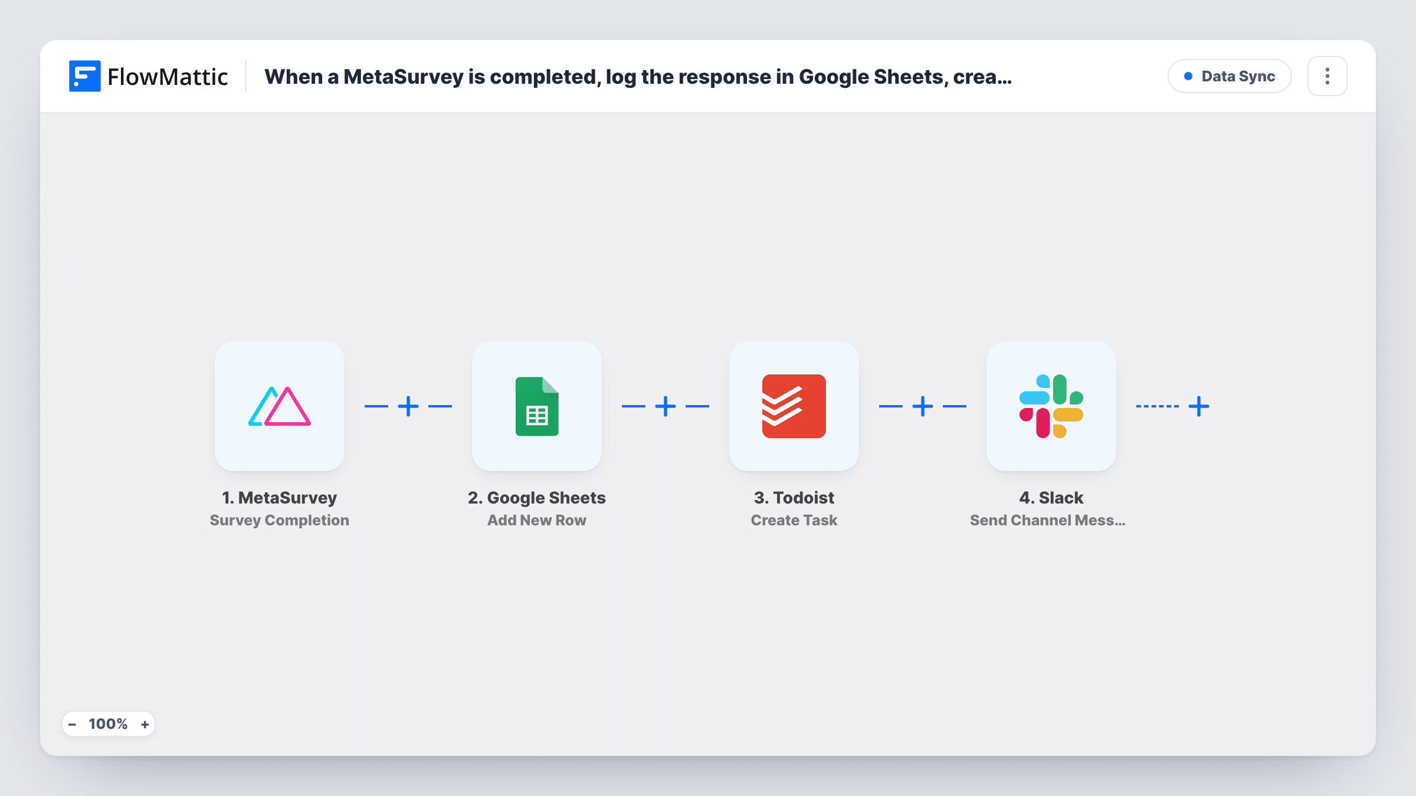Image resolution: width=1416 pixels, height=796 pixels.
Task: Select the 'Create Task' subtitle
Action: (x=794, y=520)
